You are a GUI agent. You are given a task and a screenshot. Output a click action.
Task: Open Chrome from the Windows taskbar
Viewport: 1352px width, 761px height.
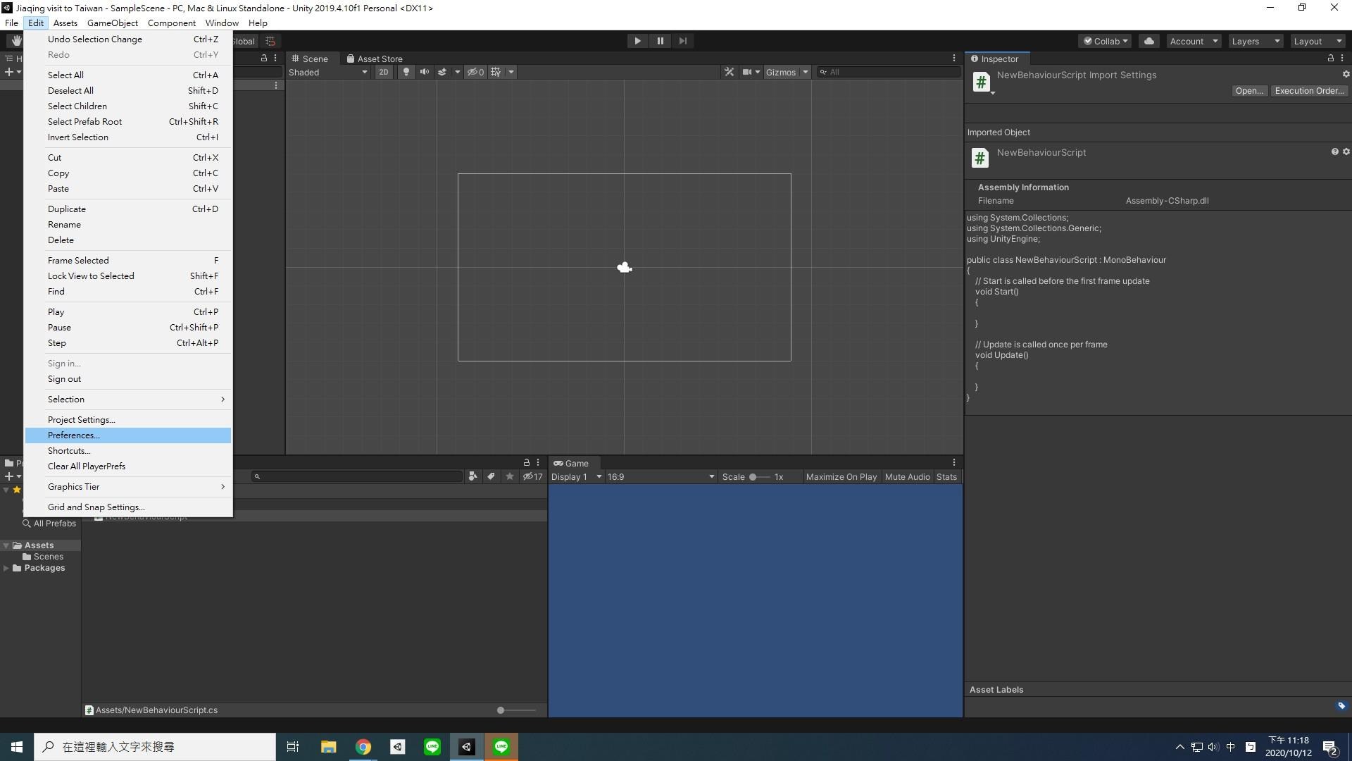click(x=363, y=747)
